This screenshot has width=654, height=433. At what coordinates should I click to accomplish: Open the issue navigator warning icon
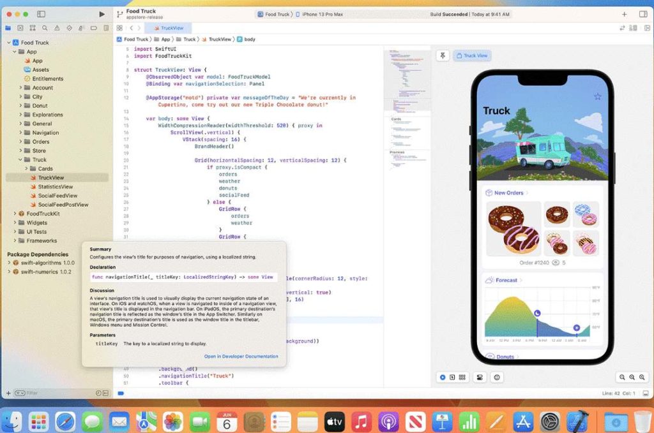(x=57, y=28)
